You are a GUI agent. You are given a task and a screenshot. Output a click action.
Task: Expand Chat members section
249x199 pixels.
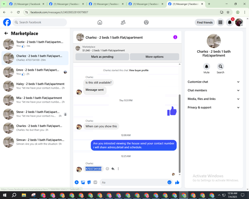pos(214,91)
